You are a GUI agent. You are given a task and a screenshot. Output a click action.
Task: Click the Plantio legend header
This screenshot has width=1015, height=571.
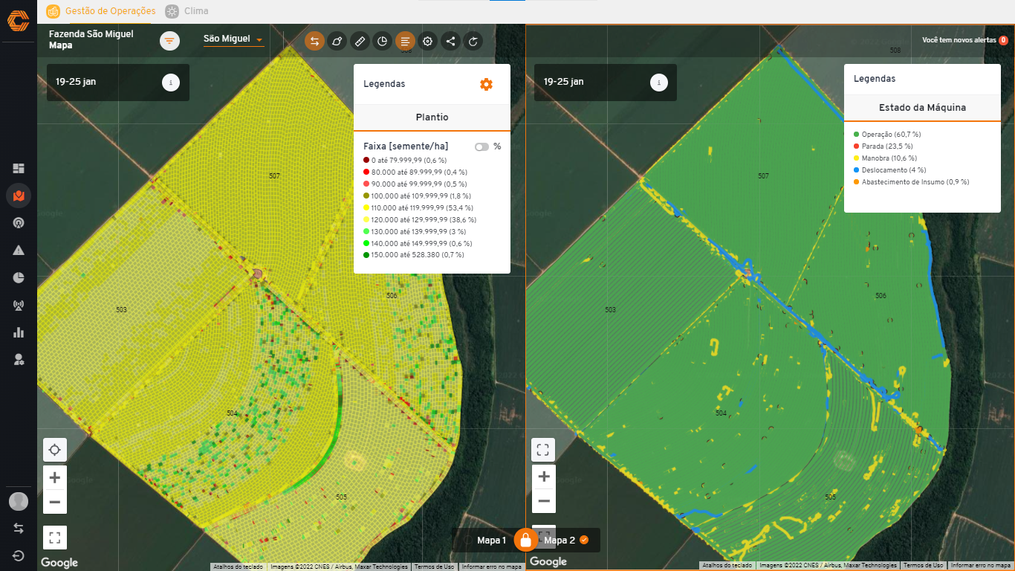pyautogui.click(x=432, y=117)
